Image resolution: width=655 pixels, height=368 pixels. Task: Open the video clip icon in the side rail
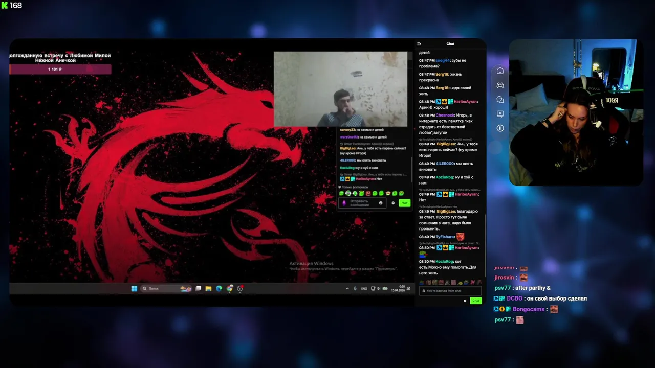[x=500, y=113]
